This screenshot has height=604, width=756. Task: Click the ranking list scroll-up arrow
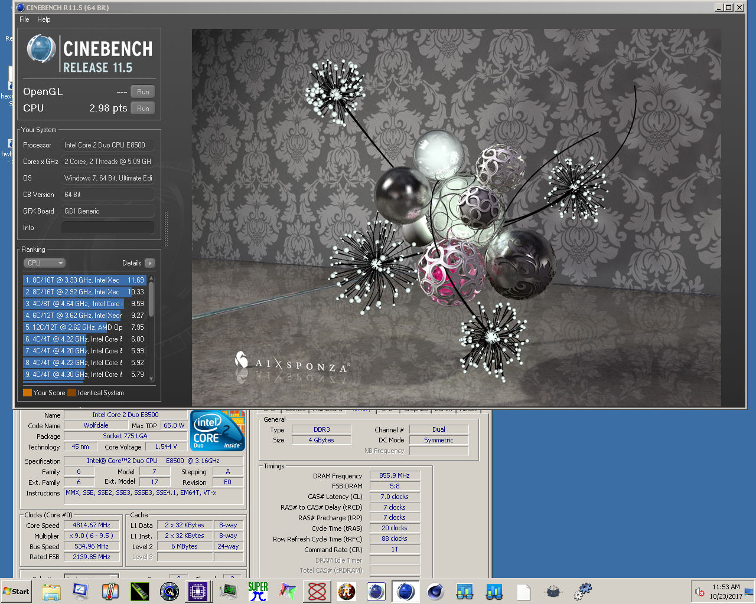pos(151,278)
